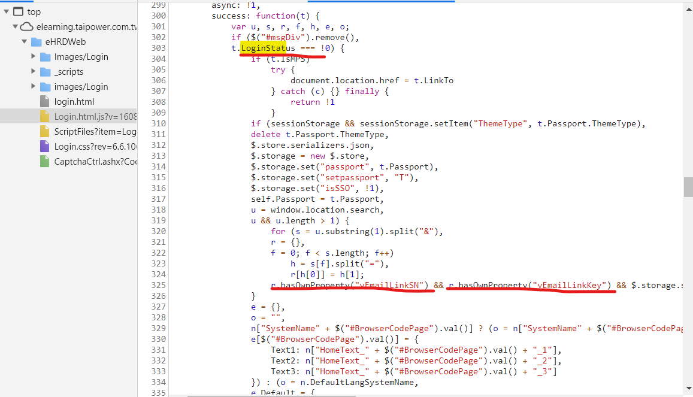Click the Login.css purple stylesheet icon
The height and width of the screenshot is (397, 693).
click(x=45, y=147)
